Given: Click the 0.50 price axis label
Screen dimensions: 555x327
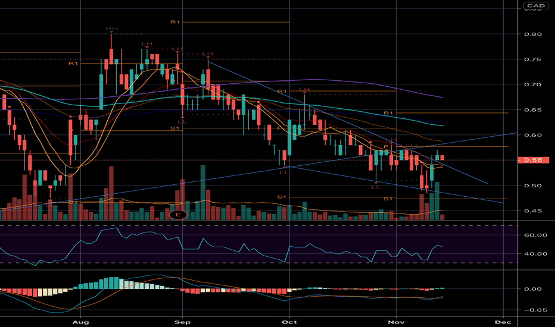Looking at the screenshot, I should (533, 185).
